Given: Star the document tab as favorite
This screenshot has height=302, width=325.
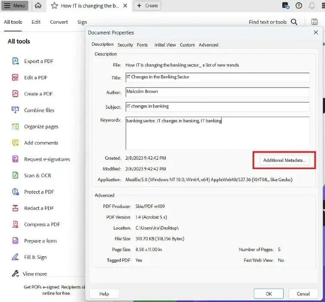Looking at the screenshot, I should tap(54, 6).
